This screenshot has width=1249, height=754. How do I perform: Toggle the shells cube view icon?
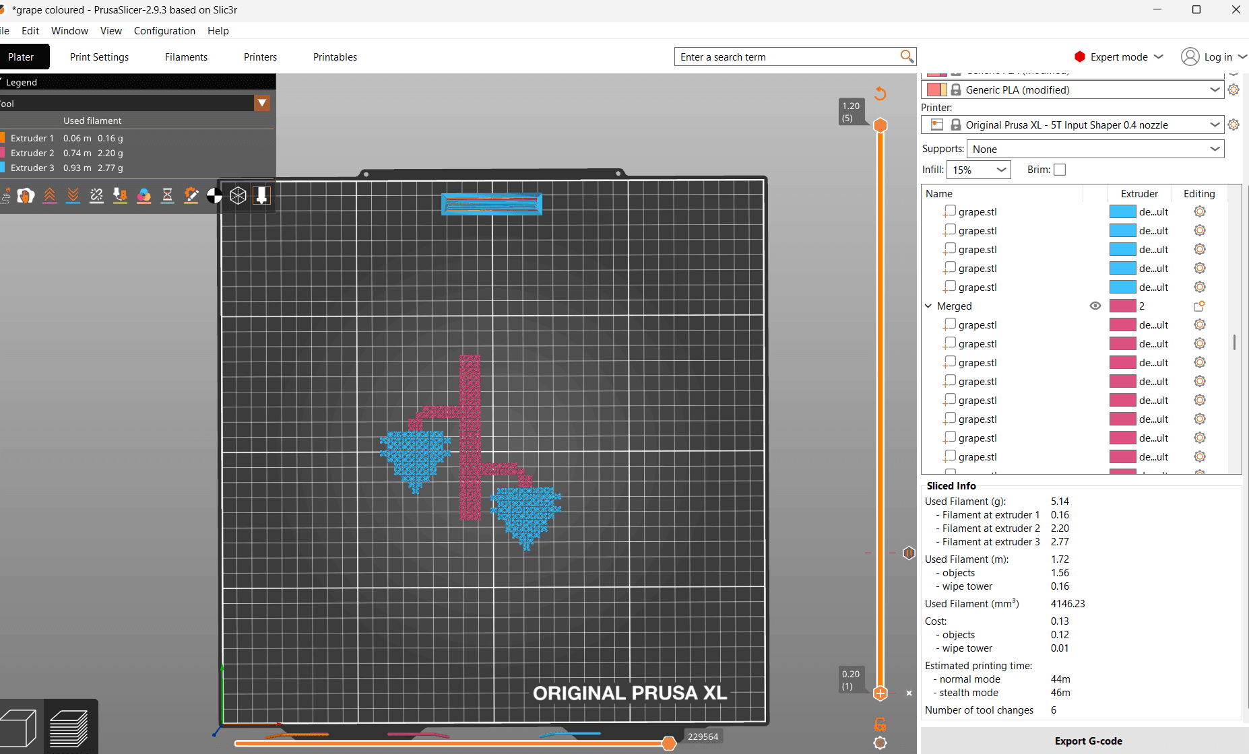[238, 195]
